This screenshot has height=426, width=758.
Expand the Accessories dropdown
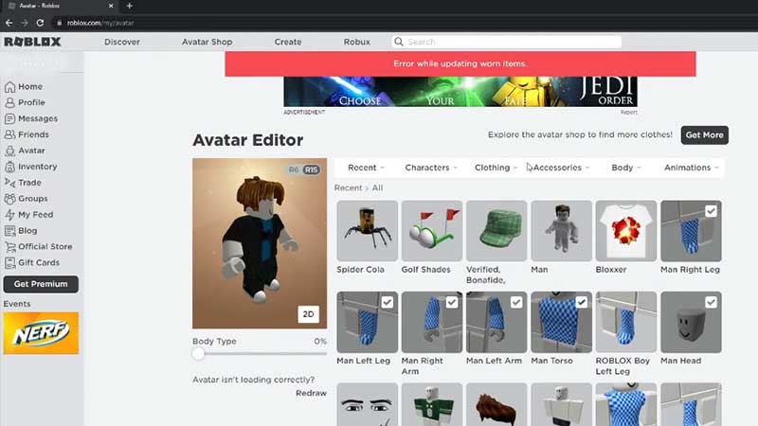[x=561, y=168]
